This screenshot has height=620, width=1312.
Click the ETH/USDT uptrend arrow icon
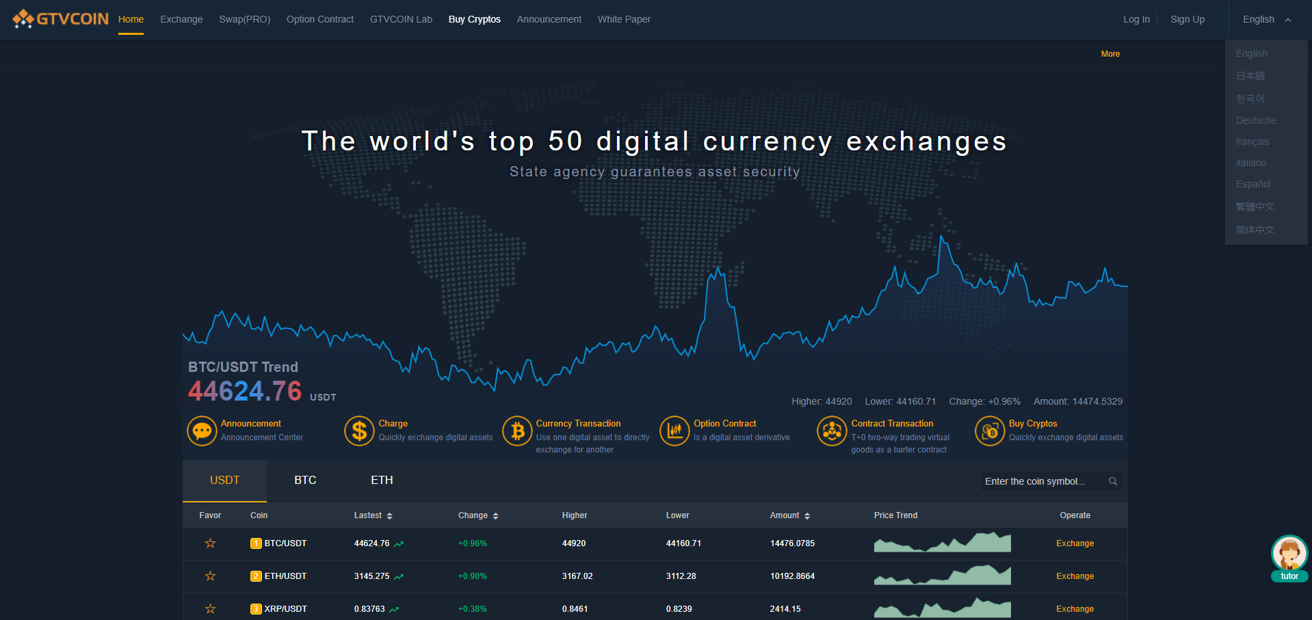(399, 577)
